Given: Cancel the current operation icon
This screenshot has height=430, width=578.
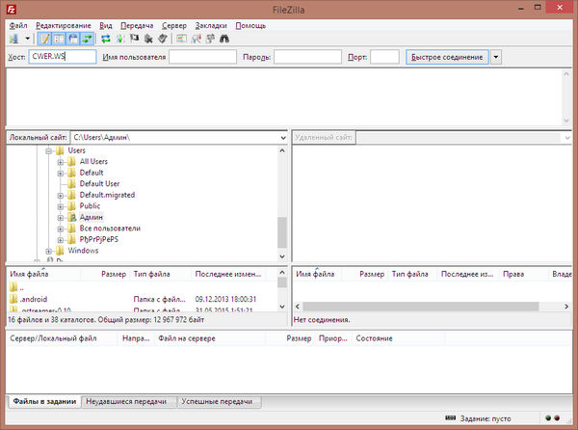Looking at the screenshot, I should click(134, 39).
